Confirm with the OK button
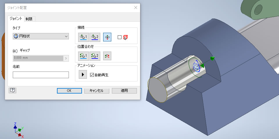This screenshot has width=279, height=139. pyautogui.click(x=69, y=91)
